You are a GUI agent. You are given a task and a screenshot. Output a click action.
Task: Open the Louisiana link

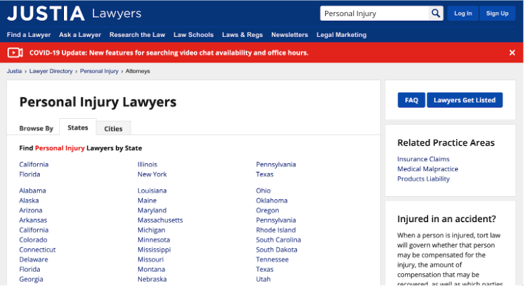click(152, 191)
